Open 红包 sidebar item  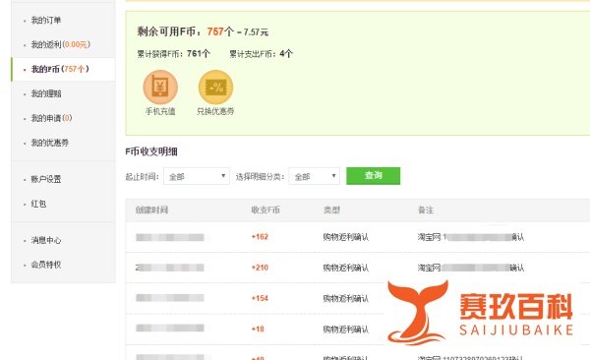(x=38, y=204)
